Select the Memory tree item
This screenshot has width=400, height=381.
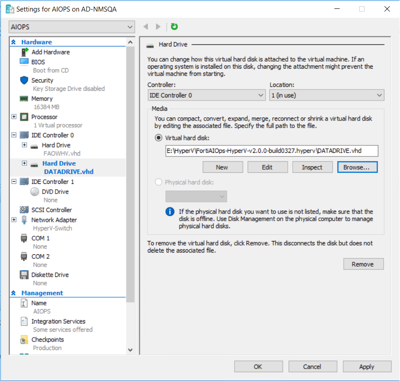click(42, 99)
